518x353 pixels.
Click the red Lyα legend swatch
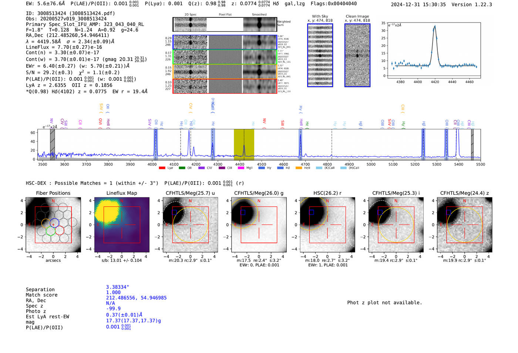coord(162,168)
